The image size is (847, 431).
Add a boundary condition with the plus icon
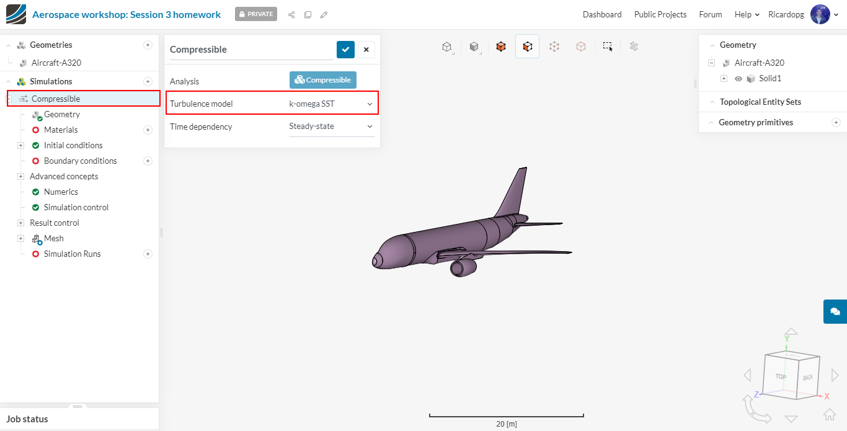click(x=148, y=161)
